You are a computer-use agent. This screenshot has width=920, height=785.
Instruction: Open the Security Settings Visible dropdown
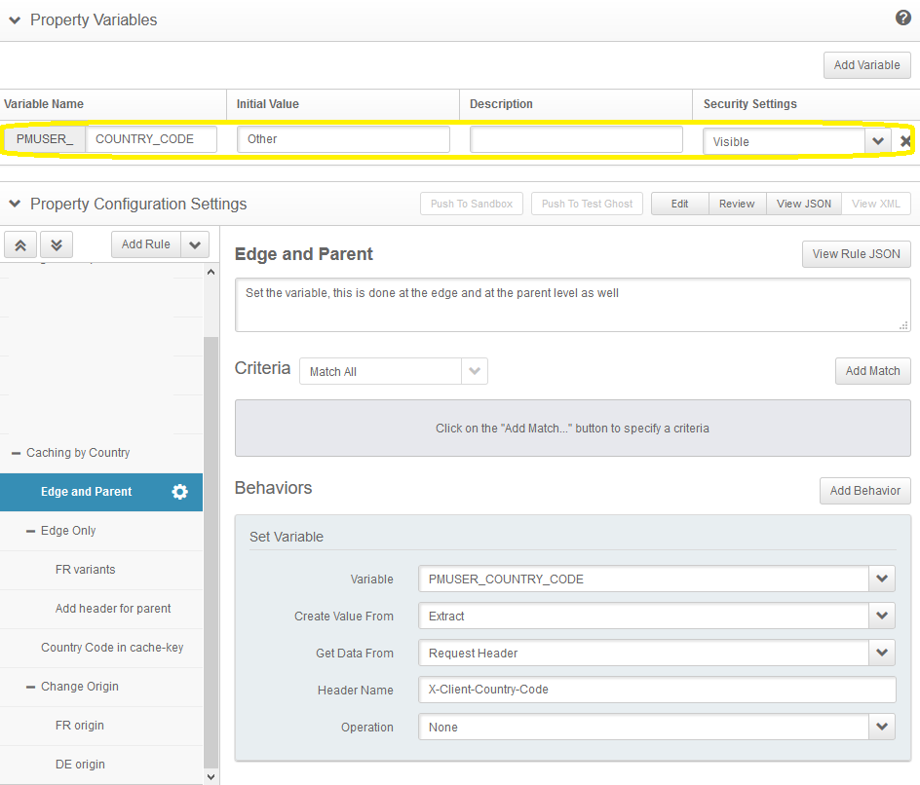click(x=877, y=141)
